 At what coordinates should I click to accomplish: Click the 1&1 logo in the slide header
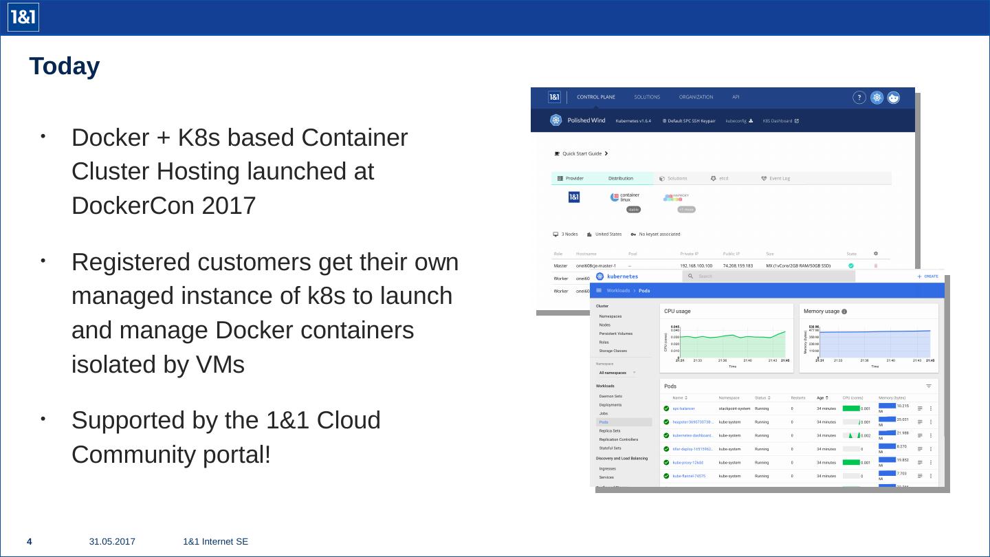pyautogui.click(x=23, y=17)
